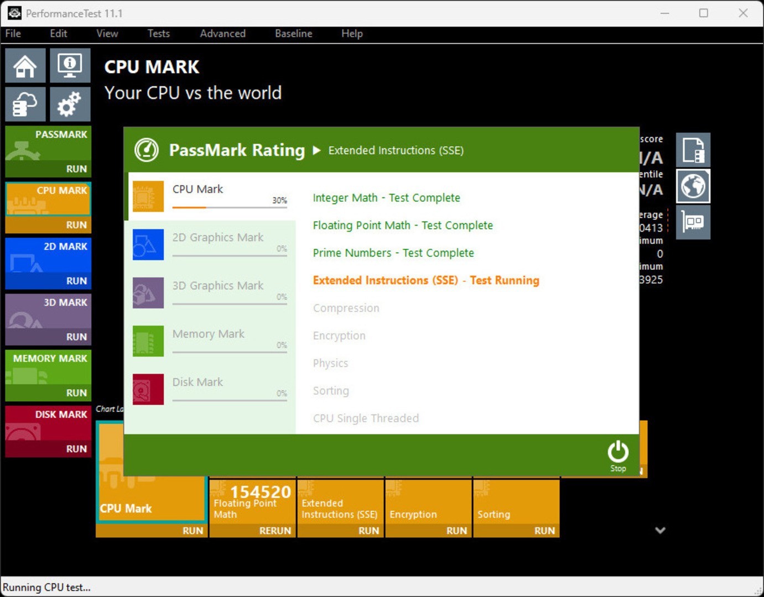Click RUN under the 2D MARK tile
The width and height of the screenshot is (764, 597).
coord(76,281)
